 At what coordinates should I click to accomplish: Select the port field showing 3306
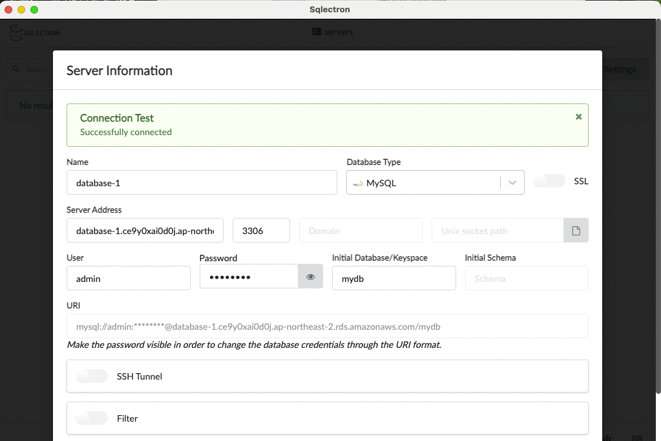(x=261, y=231)
